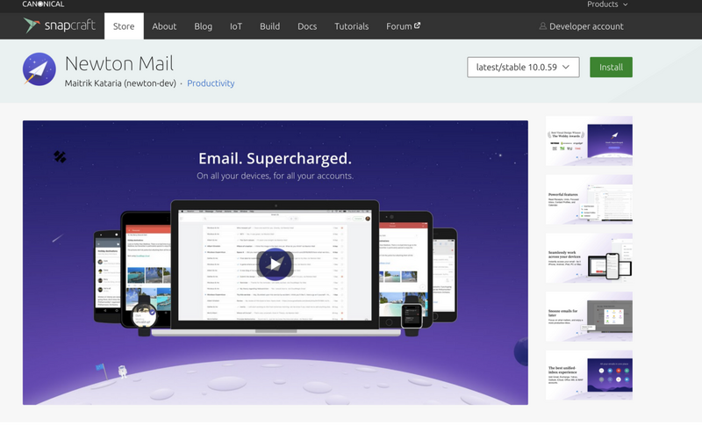Click the Newton Mail title heading

pyautogui.click(x=119, y=63)
